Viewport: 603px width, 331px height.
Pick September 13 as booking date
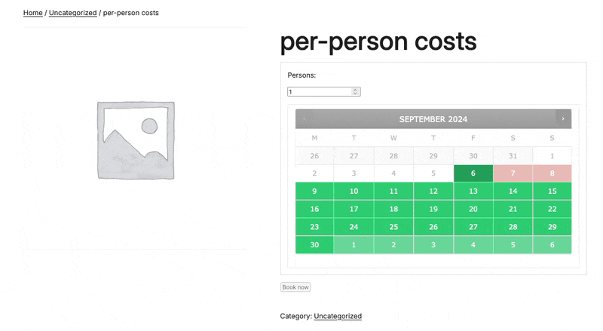tap(473, 192)
